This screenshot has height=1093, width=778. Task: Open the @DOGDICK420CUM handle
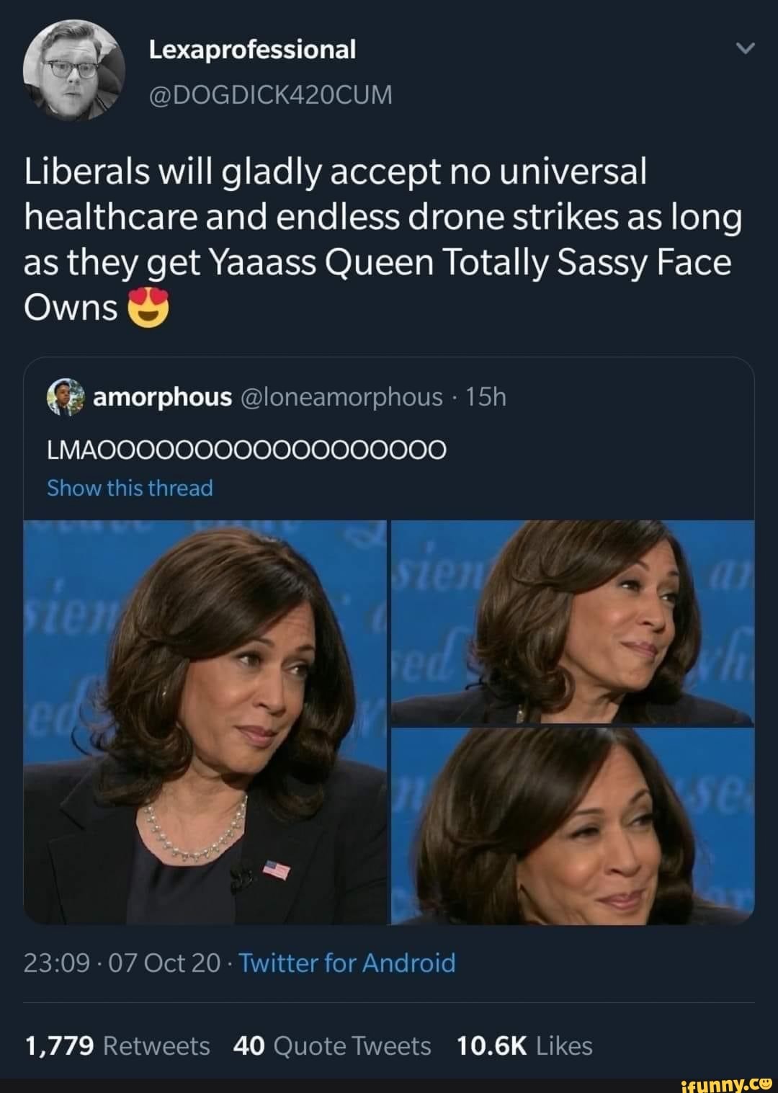pos(271,94)
